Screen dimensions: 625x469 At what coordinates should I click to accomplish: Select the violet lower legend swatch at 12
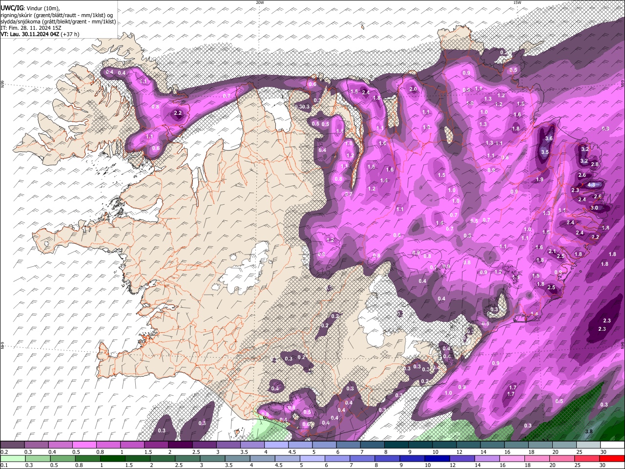pos(461,459)
